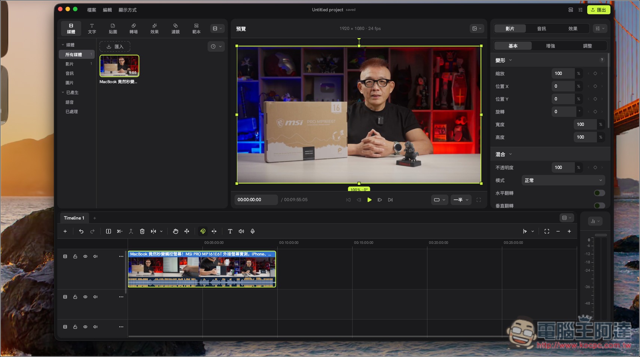
Task: Play the preview video
Action: (x=369, y=200)
